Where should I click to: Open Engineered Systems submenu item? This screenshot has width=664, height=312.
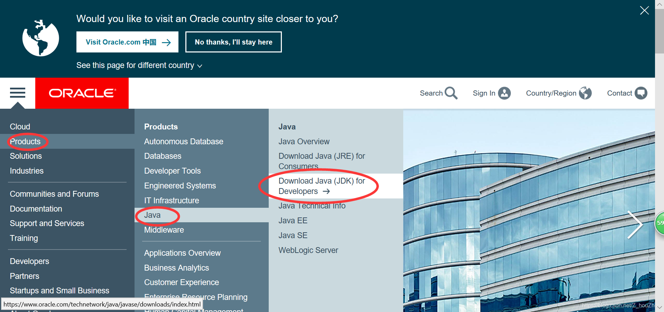pos(180,186)
